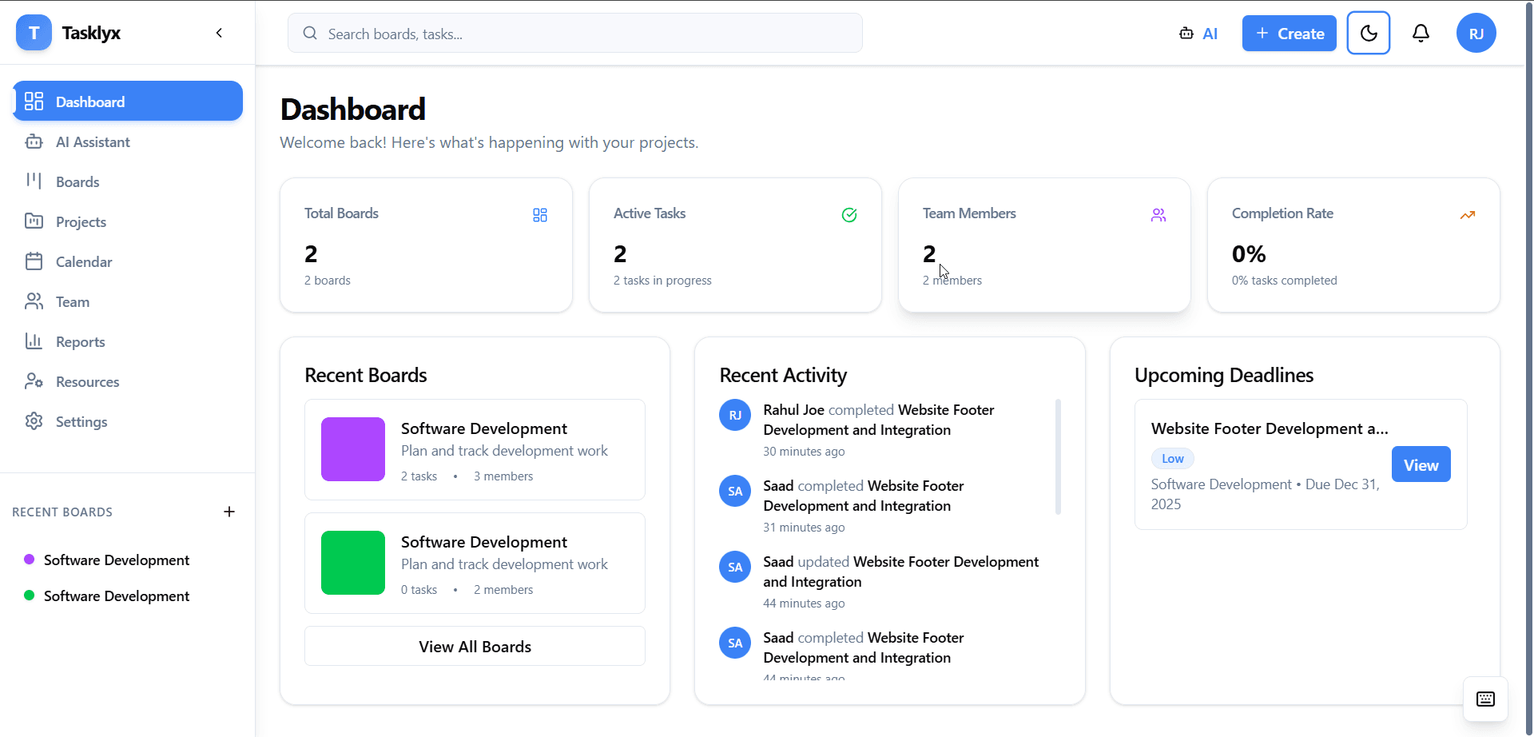1534x737 pixels.
Task: Click the Reports bar-chart icon
Action: click(x=34, y=341)
